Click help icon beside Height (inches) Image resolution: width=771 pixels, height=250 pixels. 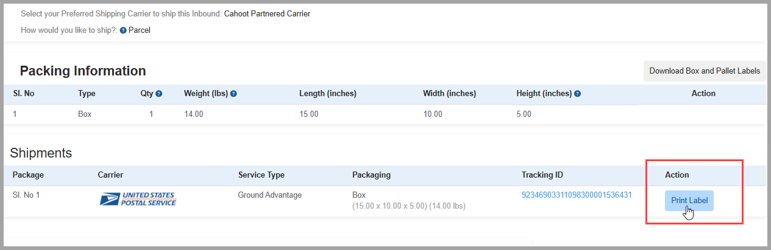coord(577,94)
